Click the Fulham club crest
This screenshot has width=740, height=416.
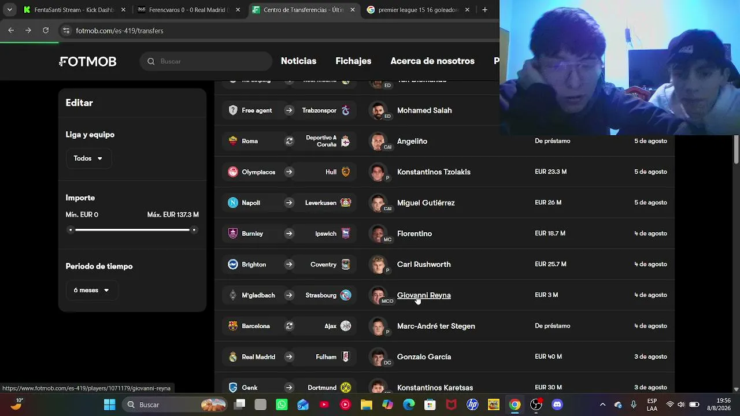[346, 356]
